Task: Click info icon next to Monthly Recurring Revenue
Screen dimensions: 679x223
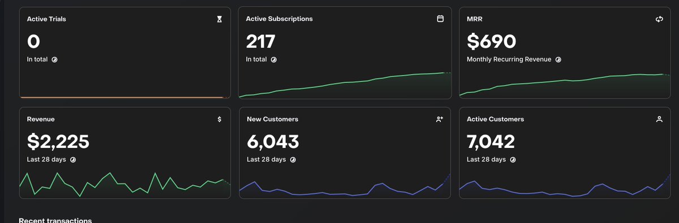Action: click(558, 59)
